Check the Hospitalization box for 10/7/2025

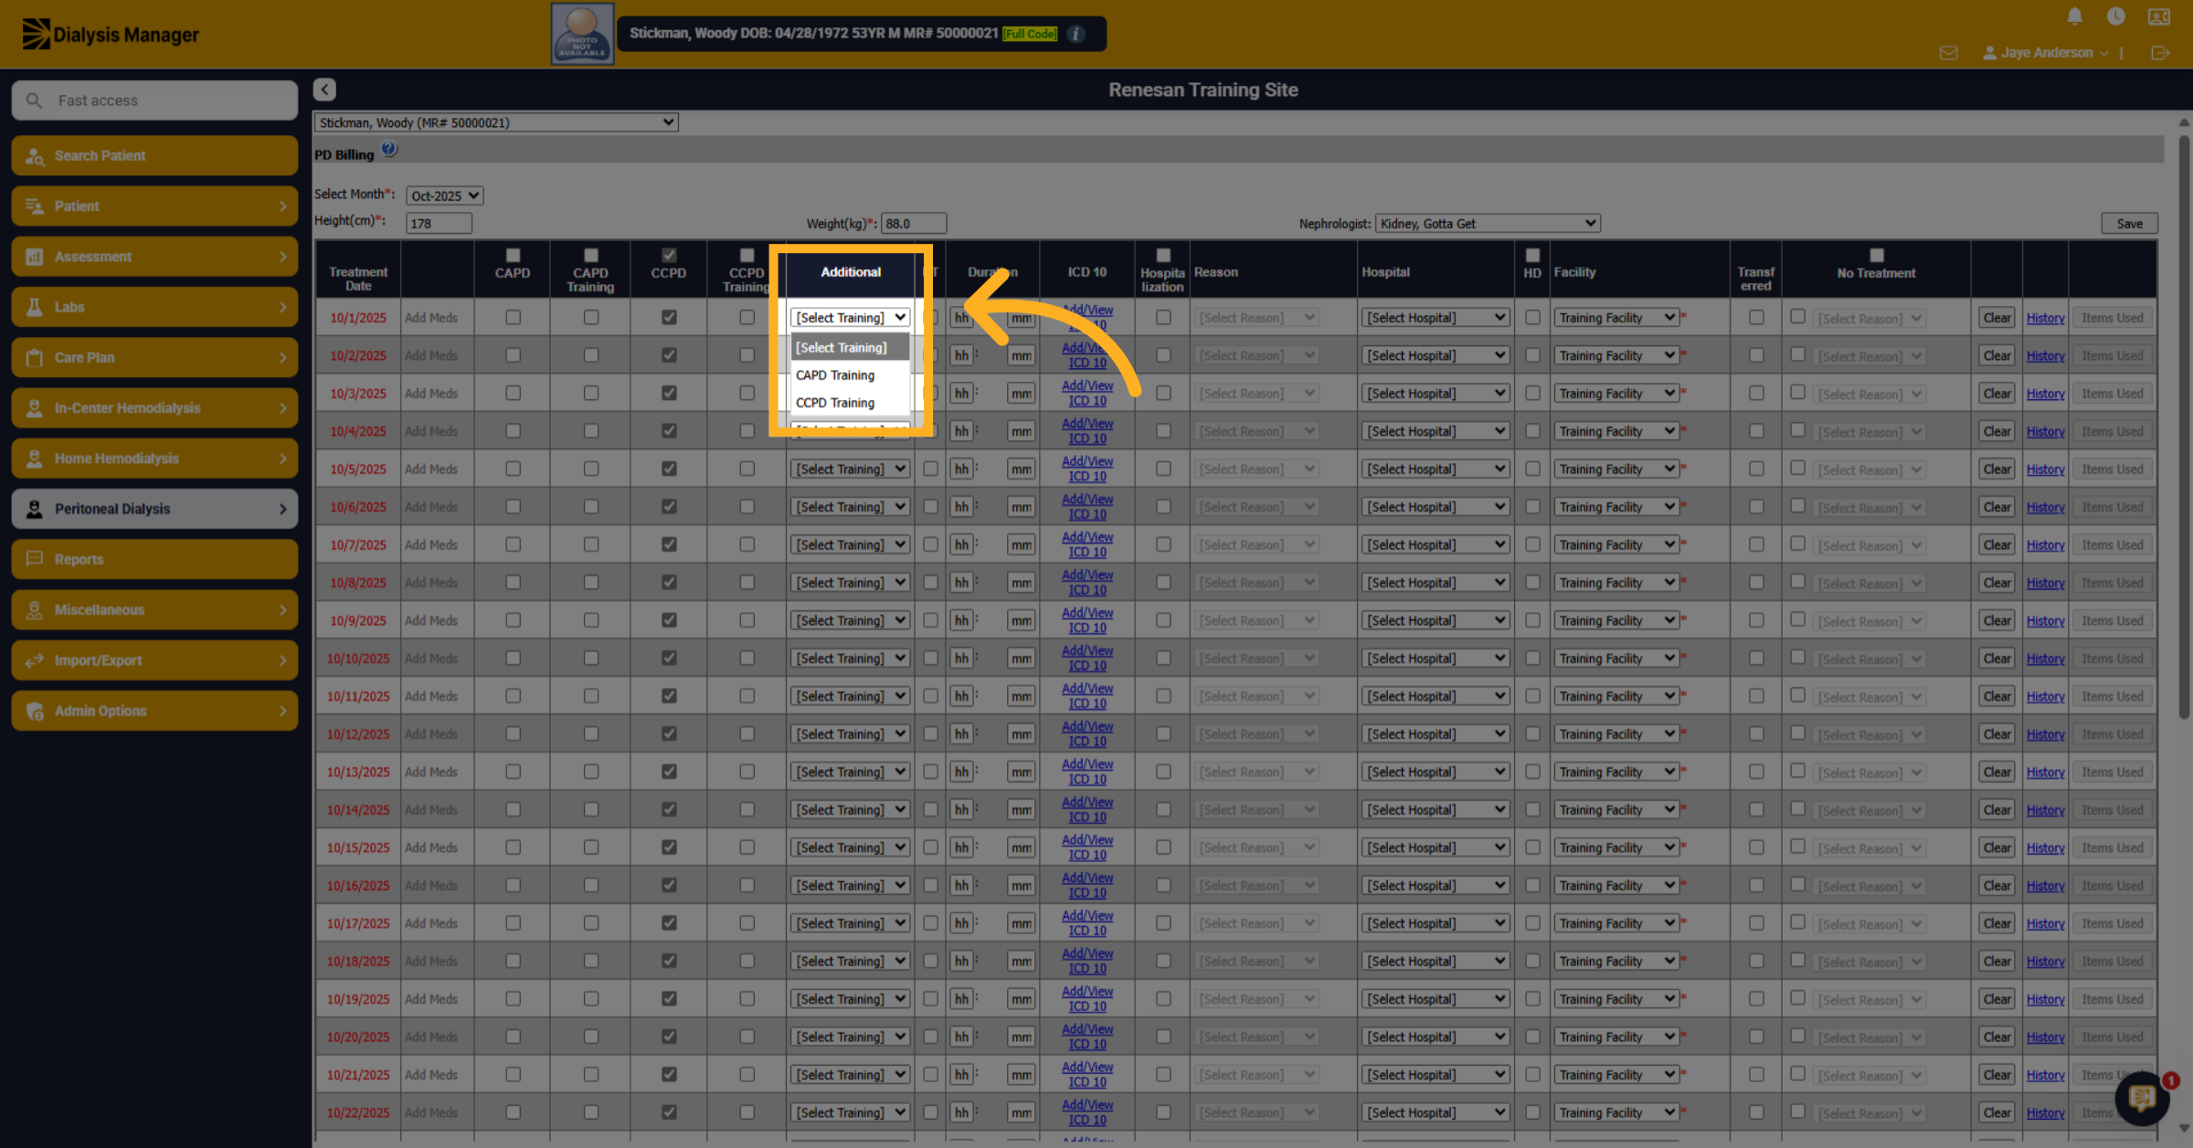[1163, 544]
